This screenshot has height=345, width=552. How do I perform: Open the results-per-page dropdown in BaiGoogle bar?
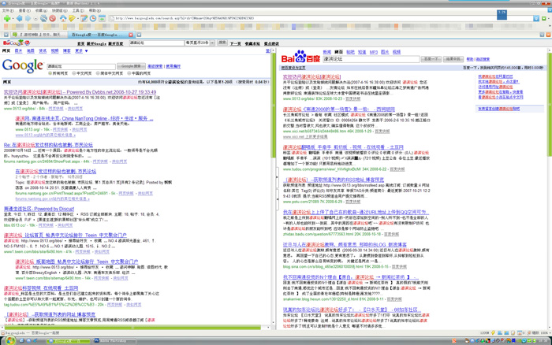tap(212, 43)
